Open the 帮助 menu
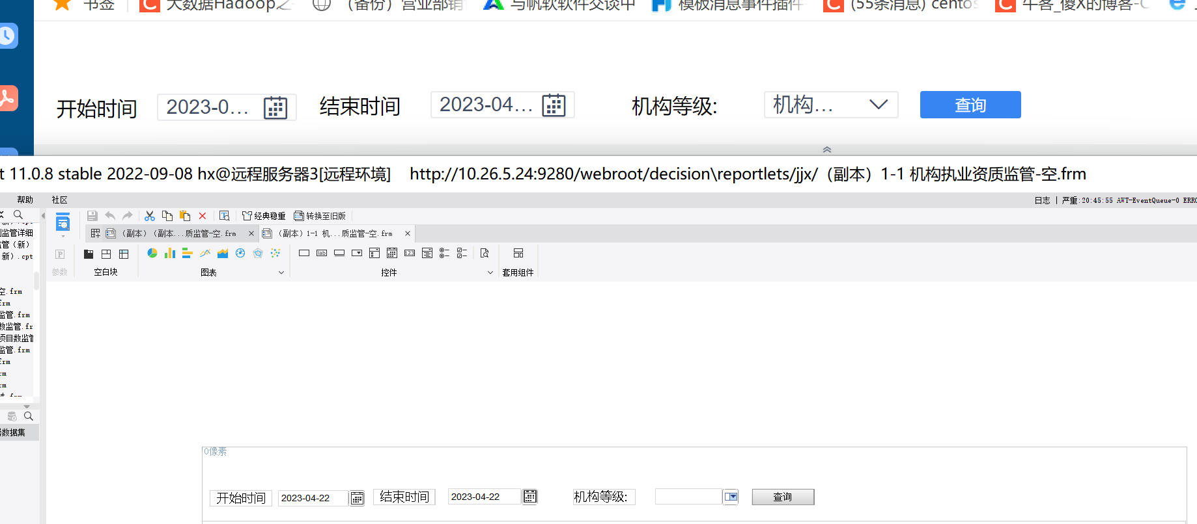Screen dimensions: 1197x524 (x=25, y=200)
